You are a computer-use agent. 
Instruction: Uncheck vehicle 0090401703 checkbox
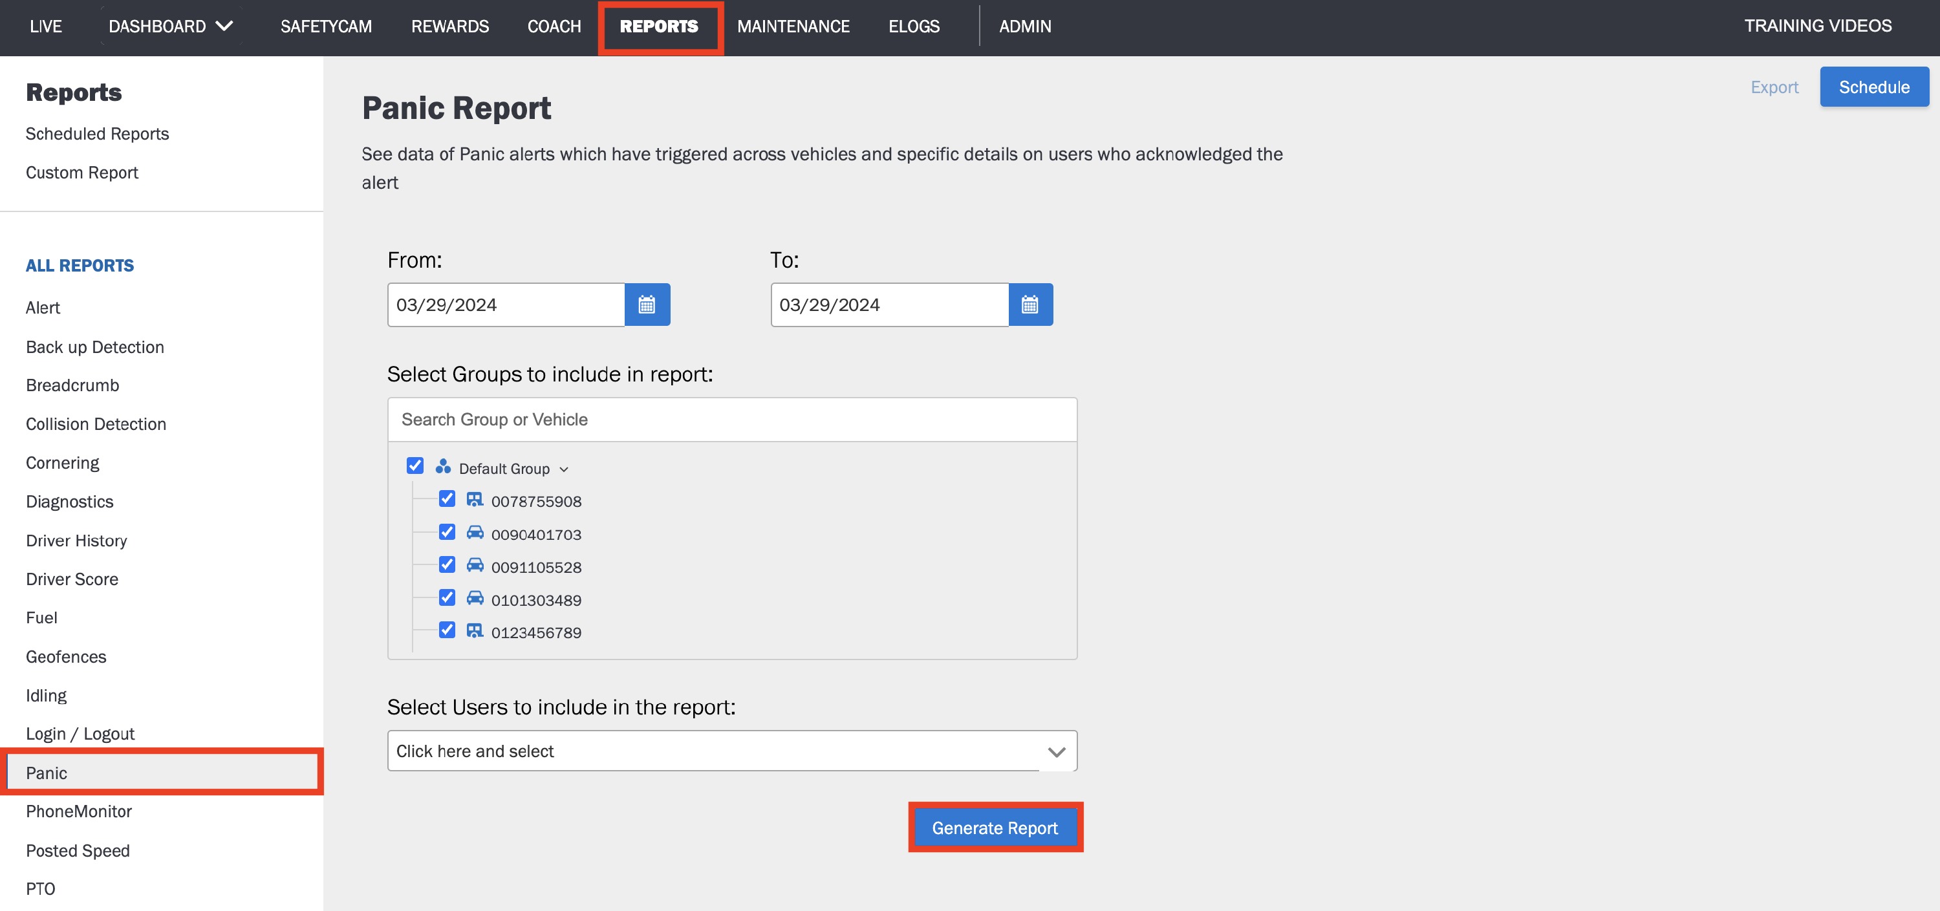click(447, 532)
